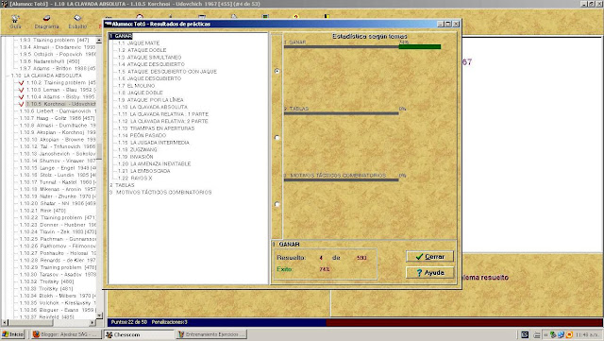Click left arrow of exercise tree horizontal scrollbar
Viewport: 604px width, 341px height.
click(5, 322)
